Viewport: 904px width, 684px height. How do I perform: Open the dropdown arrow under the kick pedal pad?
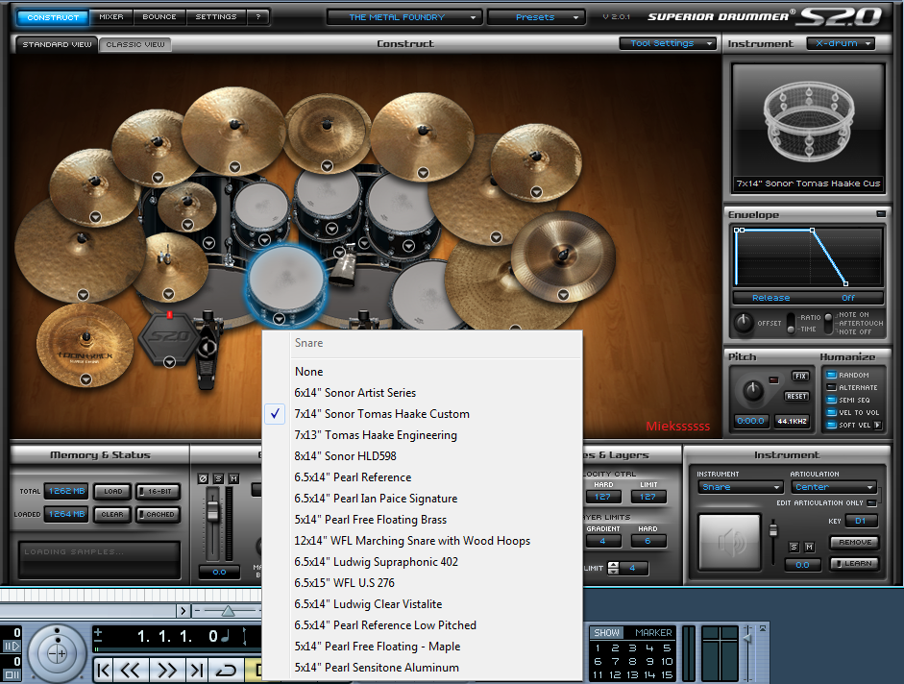[x=169, y=362]
